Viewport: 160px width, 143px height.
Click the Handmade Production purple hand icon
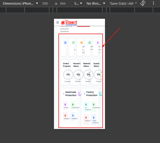(x=64, y=94)
